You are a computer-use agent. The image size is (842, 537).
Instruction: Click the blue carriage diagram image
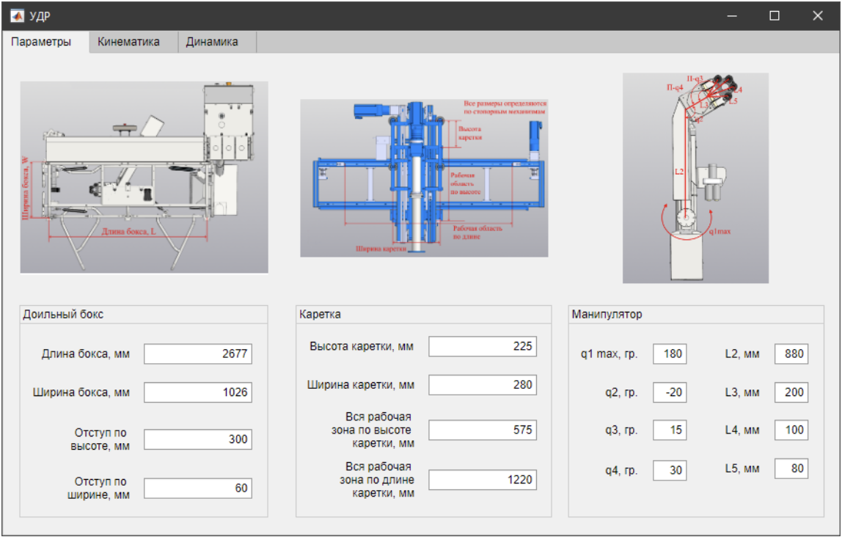coord(424,178)
